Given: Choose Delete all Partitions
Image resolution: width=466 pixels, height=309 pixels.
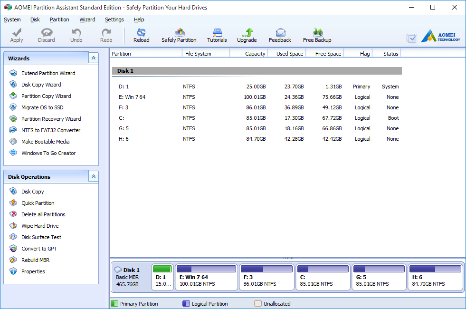Looking at the screenshot, I should (x=43, y=214).
